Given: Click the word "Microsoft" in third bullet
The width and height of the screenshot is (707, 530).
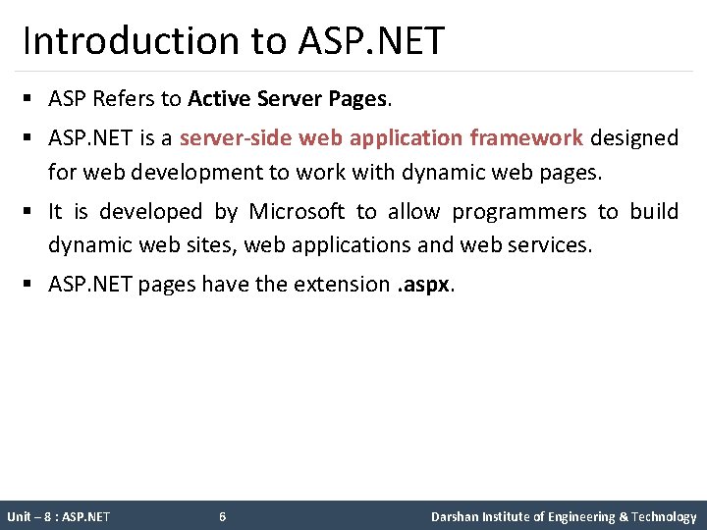Looking at the screenshot, I should coord(297,211).
